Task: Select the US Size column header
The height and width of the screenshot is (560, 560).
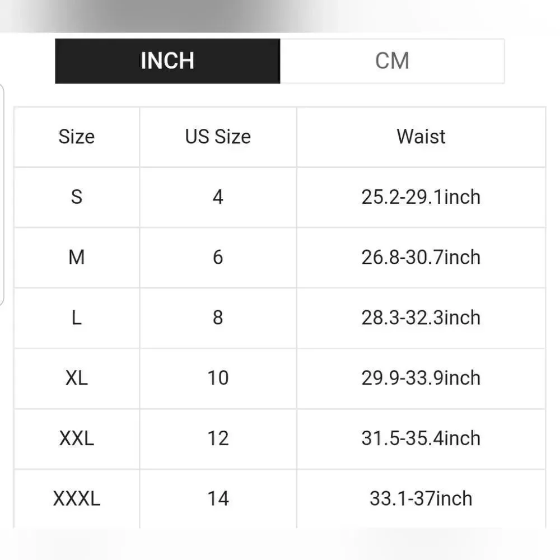Action: pos(218,137)
